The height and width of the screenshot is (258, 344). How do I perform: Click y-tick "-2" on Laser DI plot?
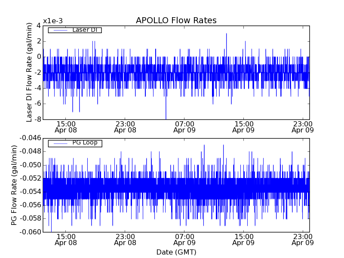pos(38,72)
